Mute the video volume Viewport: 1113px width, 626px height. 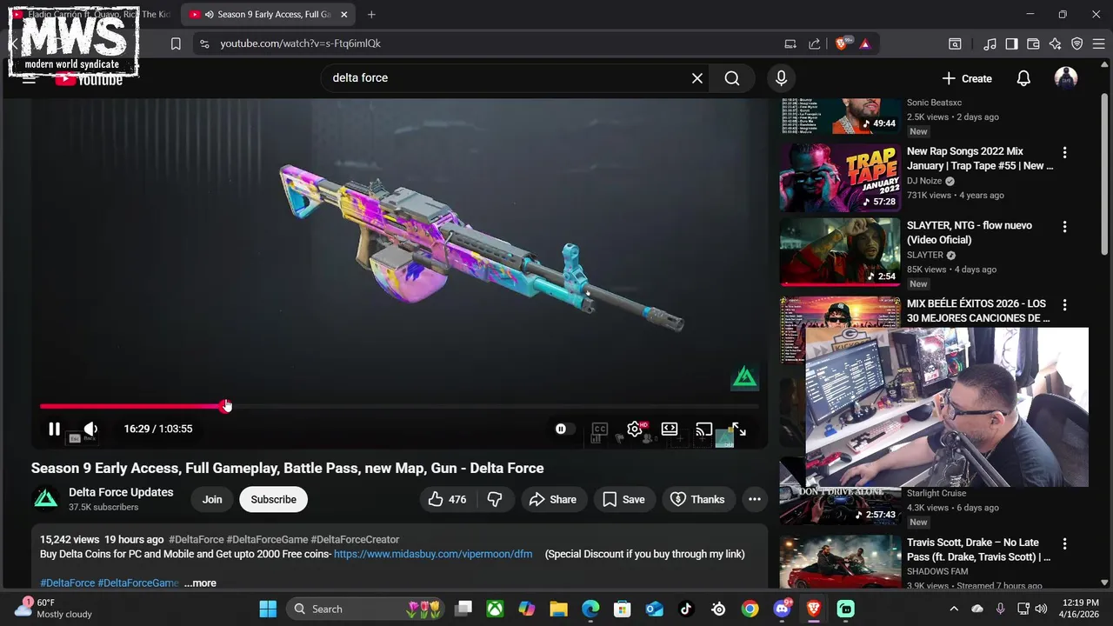pos(90,429)
